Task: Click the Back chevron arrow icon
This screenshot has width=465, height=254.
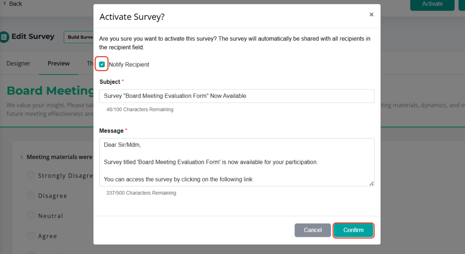Action: [5, 3]
